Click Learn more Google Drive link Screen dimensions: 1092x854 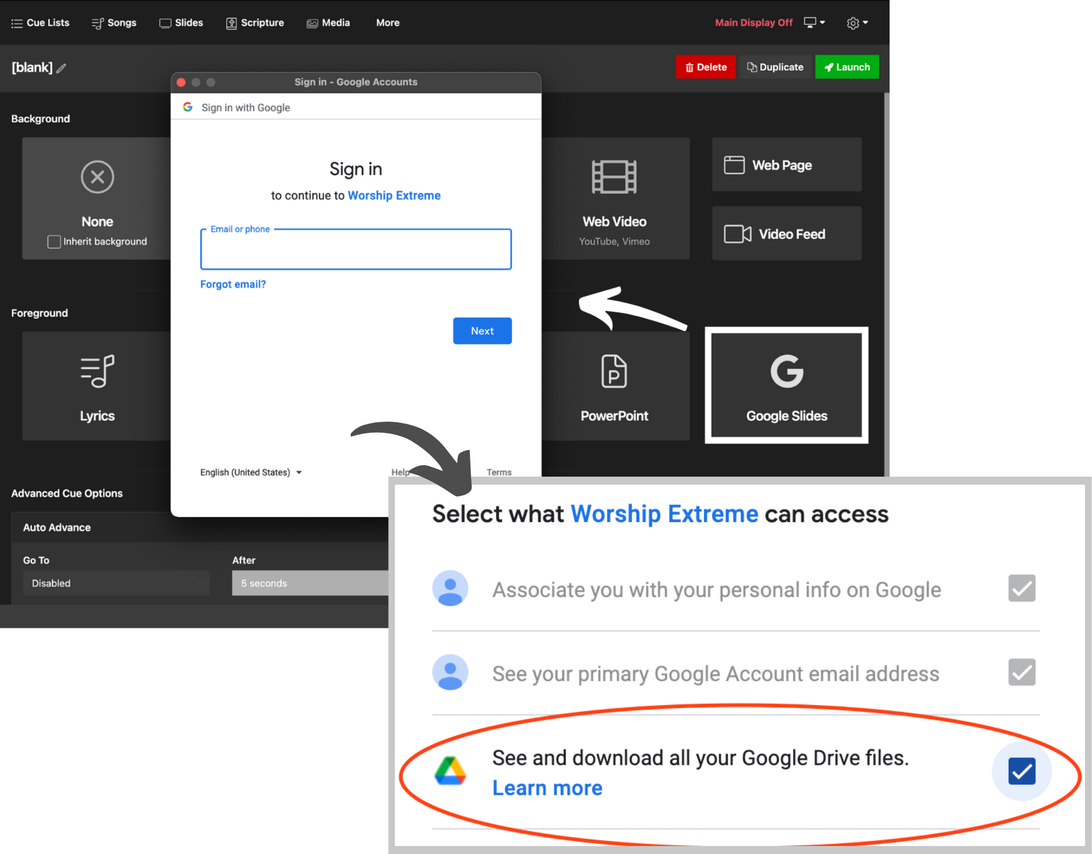coord(547,787)
